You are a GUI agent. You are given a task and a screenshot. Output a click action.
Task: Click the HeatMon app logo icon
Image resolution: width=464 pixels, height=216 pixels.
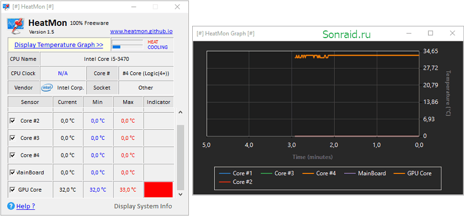[x=15, y=27]
